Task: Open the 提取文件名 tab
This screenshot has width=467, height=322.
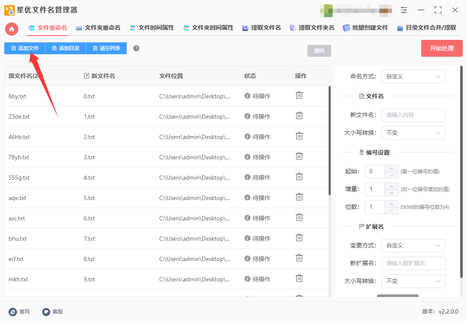Action: 262,28
